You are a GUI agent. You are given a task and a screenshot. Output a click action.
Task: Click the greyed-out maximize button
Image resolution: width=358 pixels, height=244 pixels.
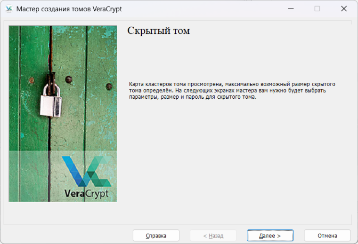click(317, 8)
